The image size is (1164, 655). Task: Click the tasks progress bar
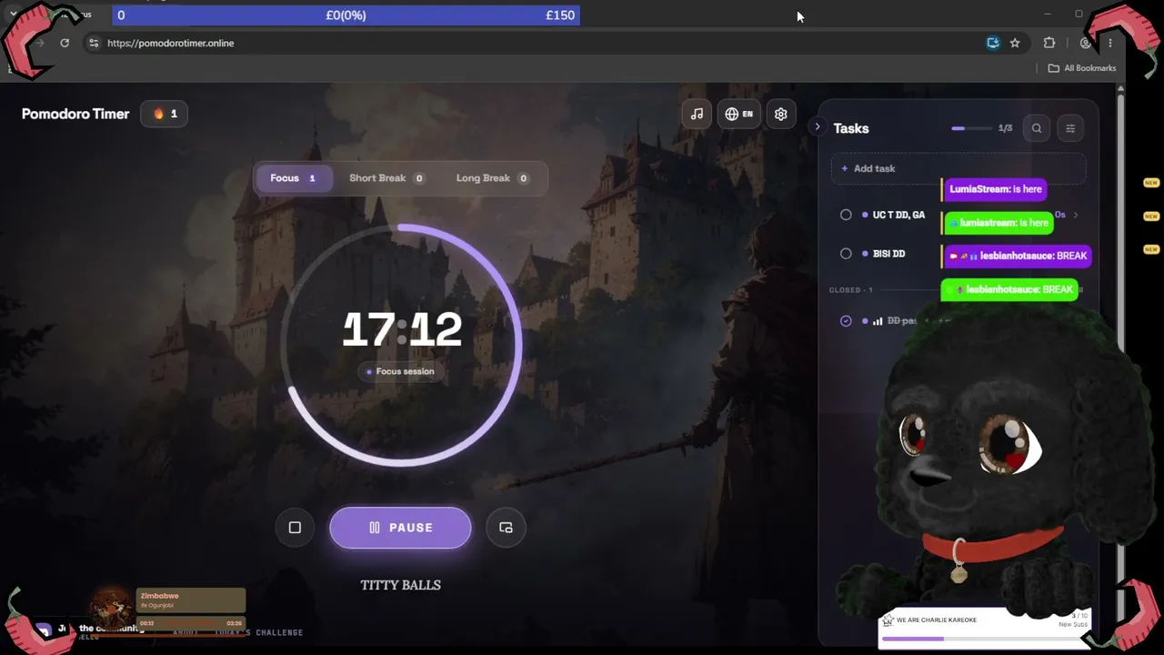click(x=971, y=128)
